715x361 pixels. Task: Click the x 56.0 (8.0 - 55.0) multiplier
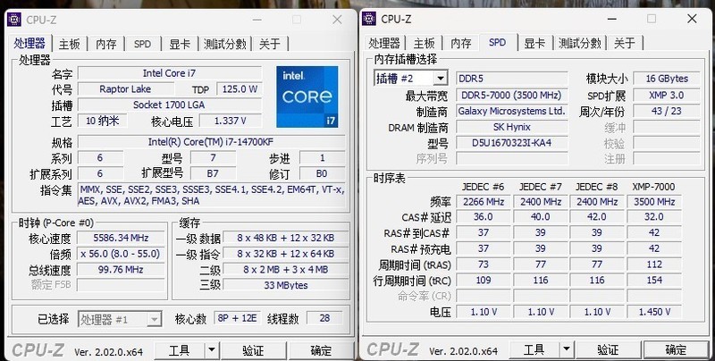tap(121, 254)
